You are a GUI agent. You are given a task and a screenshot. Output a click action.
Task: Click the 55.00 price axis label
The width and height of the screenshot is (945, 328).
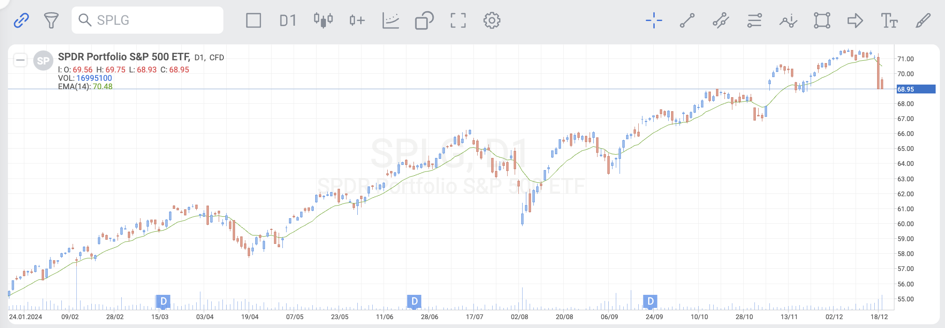[x=905, y=299]
